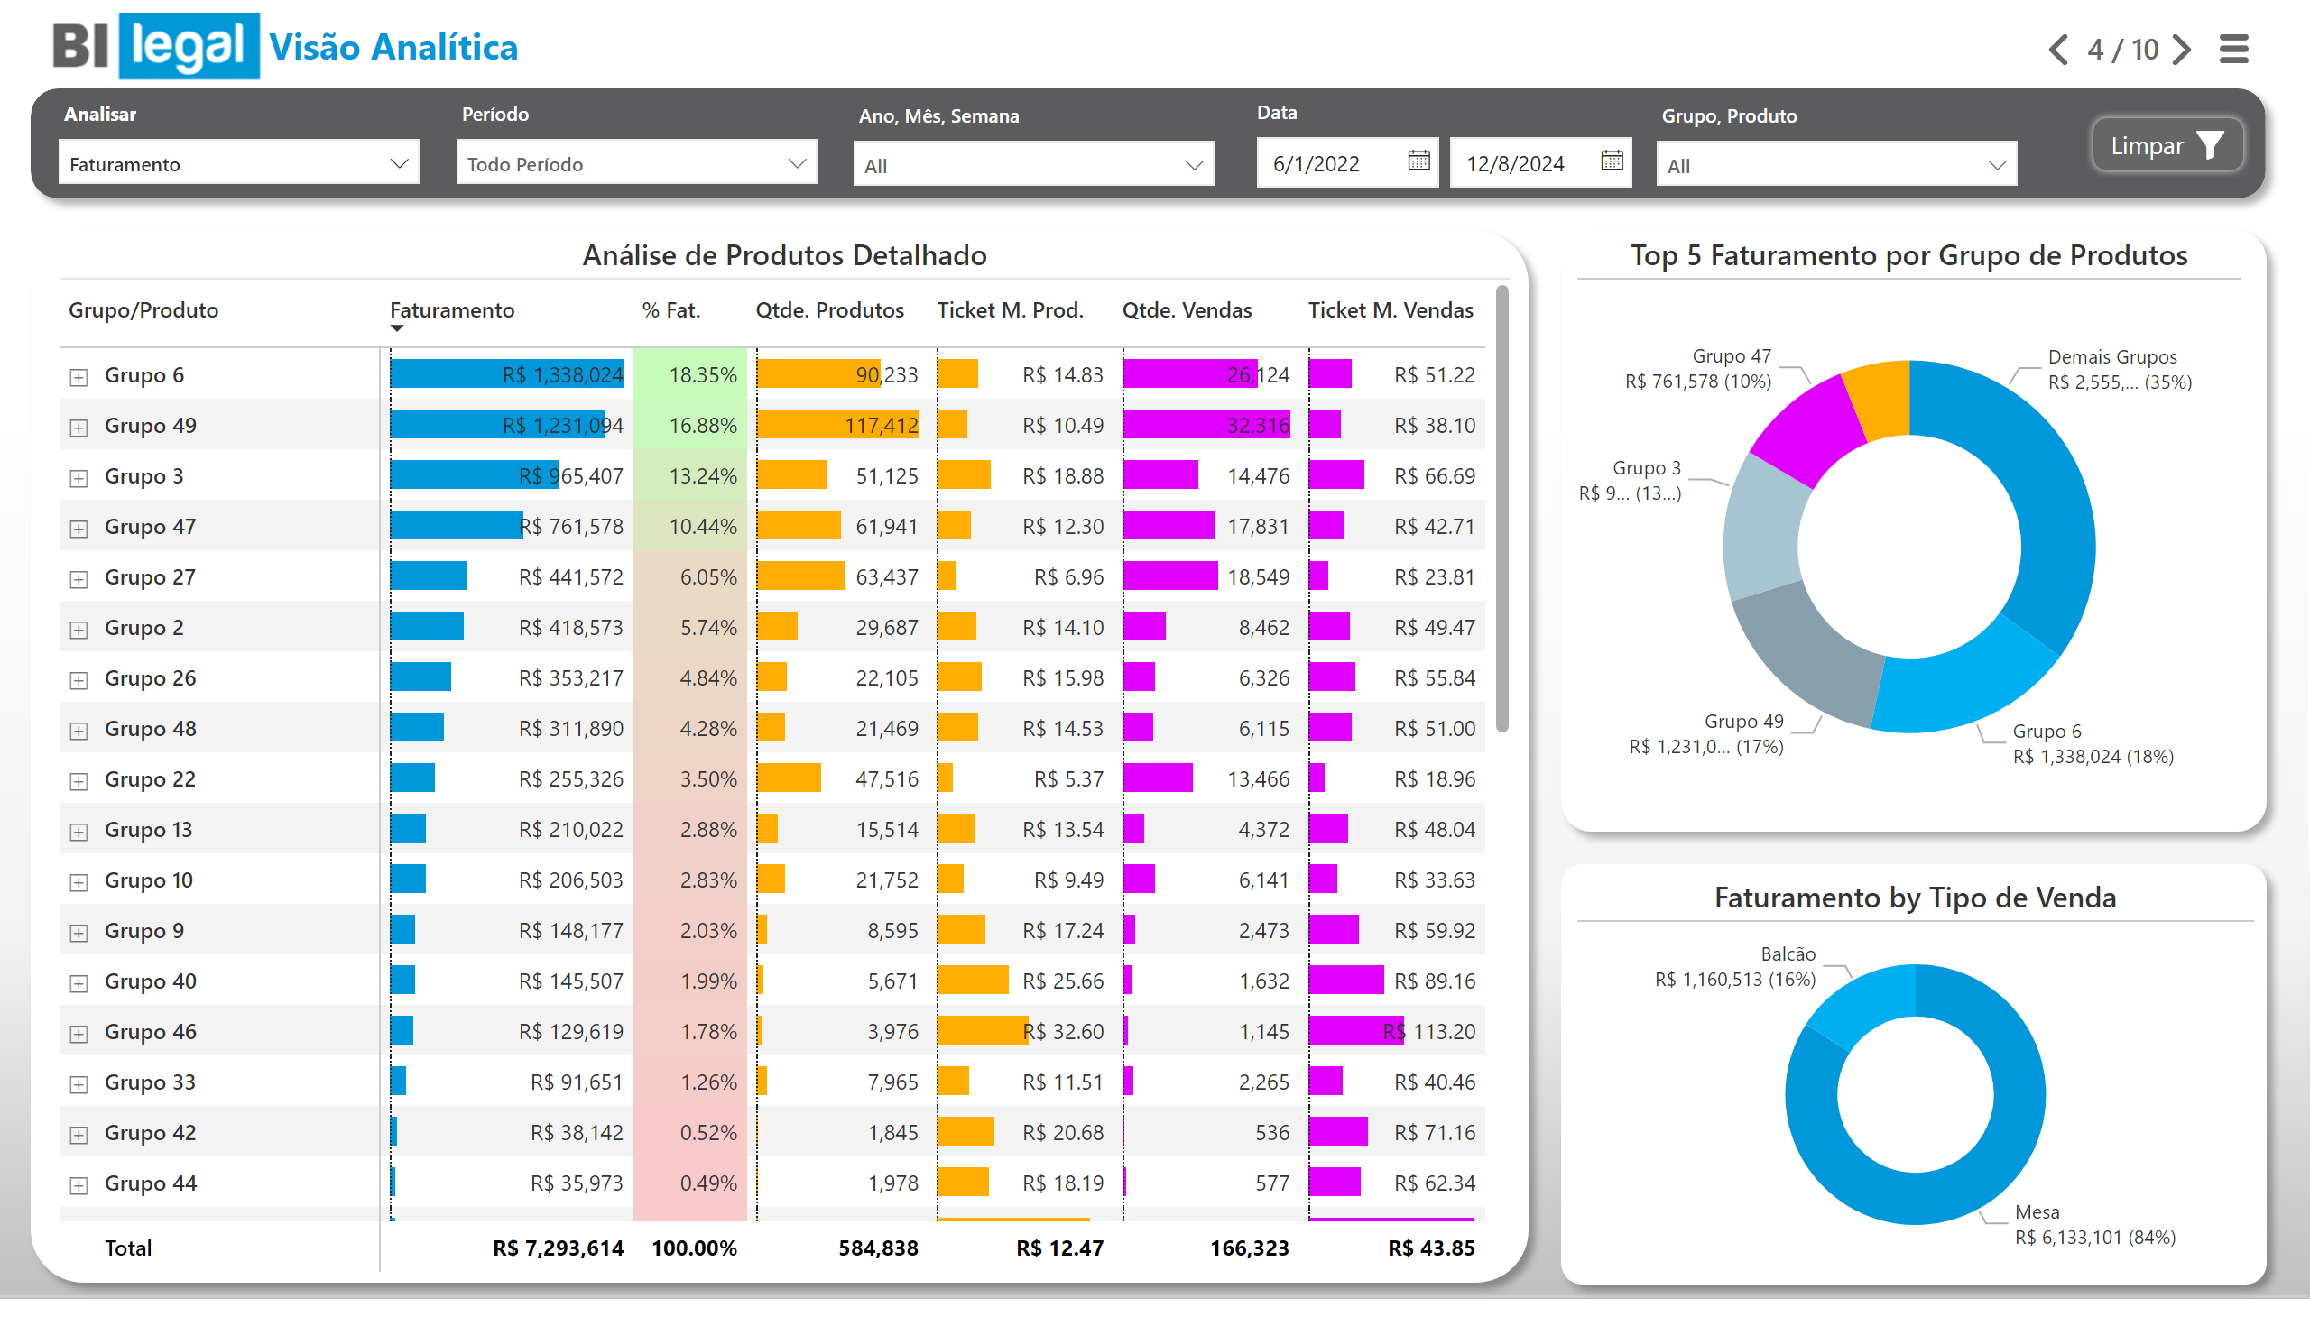Expand the Grupo 49 row
The width and height of the screenshot is (2310, 1317).
coord(79,428)
